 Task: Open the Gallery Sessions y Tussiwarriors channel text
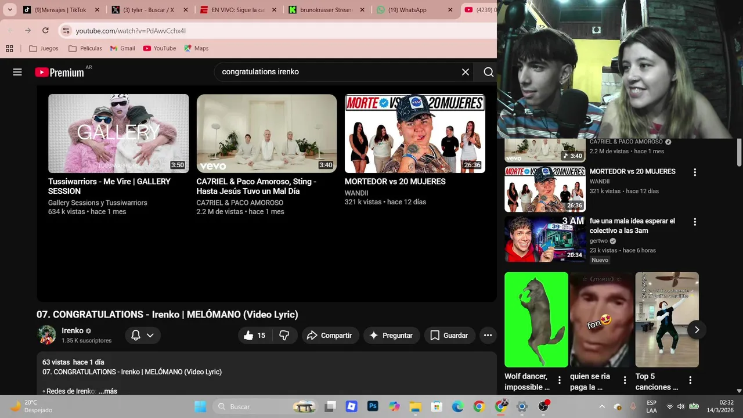pyautogui.click(x=98, y=203)
